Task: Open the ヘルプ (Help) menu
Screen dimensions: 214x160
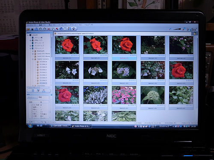Action: 89,25
